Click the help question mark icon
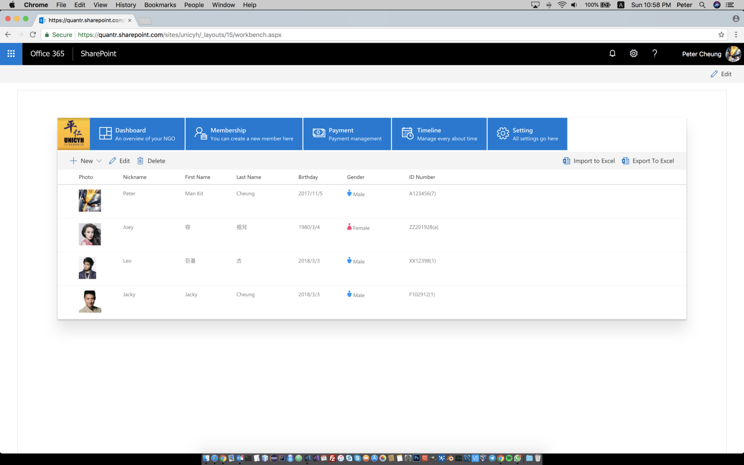Image resolution: width=744 pixels, height=465 pixels. click(655, 53)
